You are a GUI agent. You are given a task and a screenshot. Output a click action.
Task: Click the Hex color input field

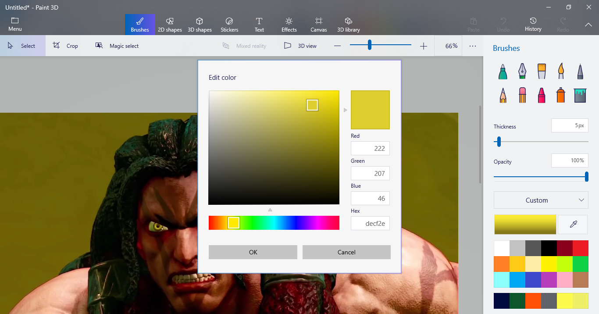pos(370,223)
